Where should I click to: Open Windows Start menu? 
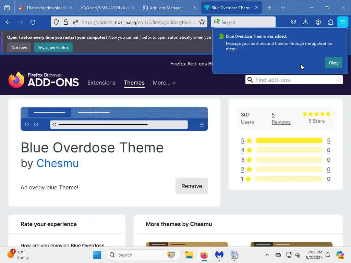click(x=97, y=255)
